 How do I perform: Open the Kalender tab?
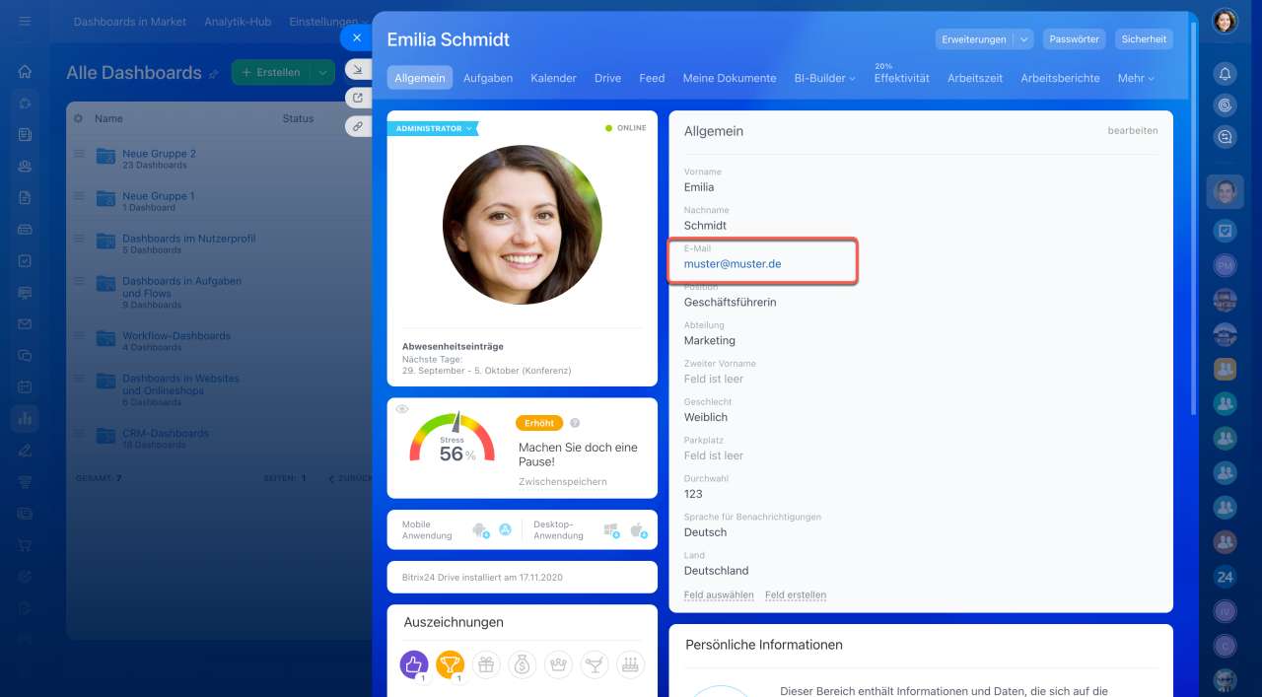[553, 78]
